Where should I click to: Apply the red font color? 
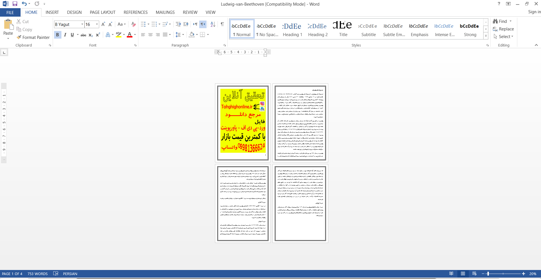(x=130, y=35)
